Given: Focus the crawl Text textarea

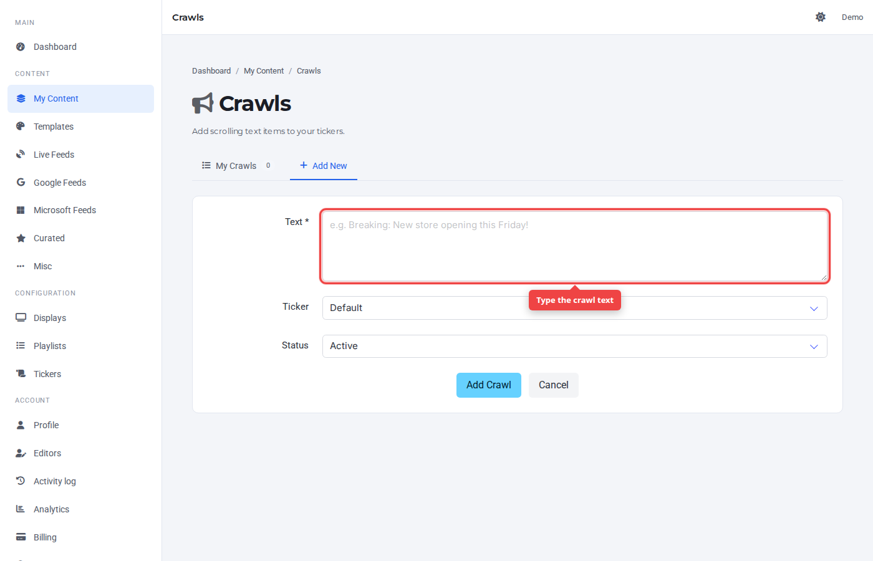Looking at the screenshot, I should click(574, 246).
